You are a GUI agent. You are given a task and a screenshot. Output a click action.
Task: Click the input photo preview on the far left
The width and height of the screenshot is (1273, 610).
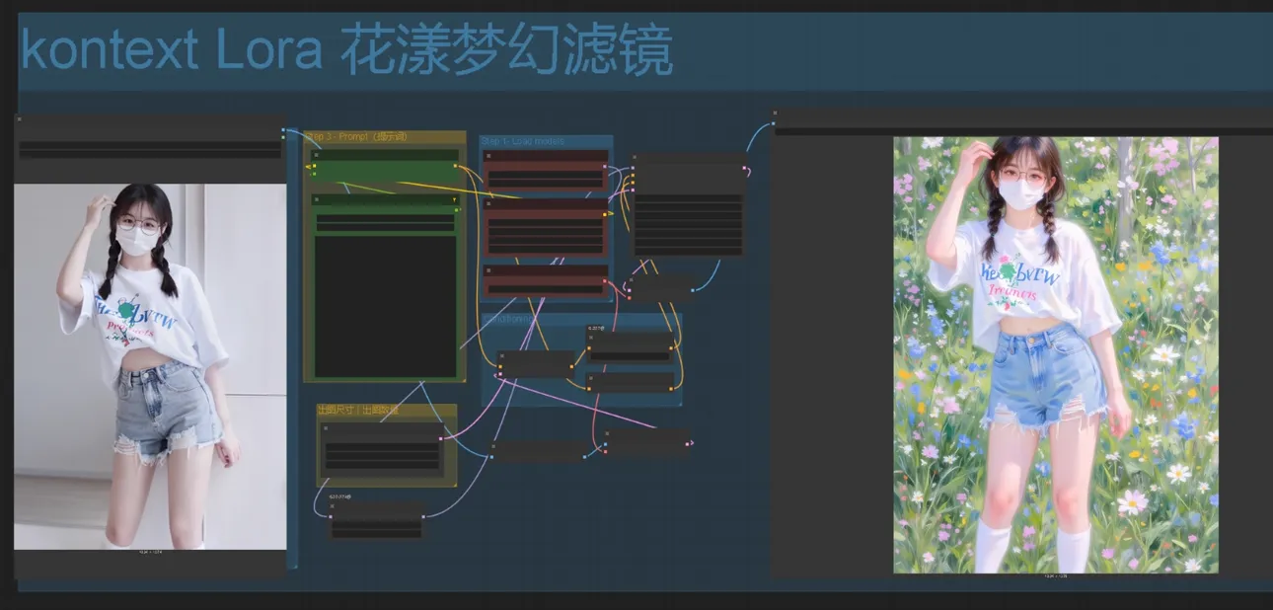148,365
